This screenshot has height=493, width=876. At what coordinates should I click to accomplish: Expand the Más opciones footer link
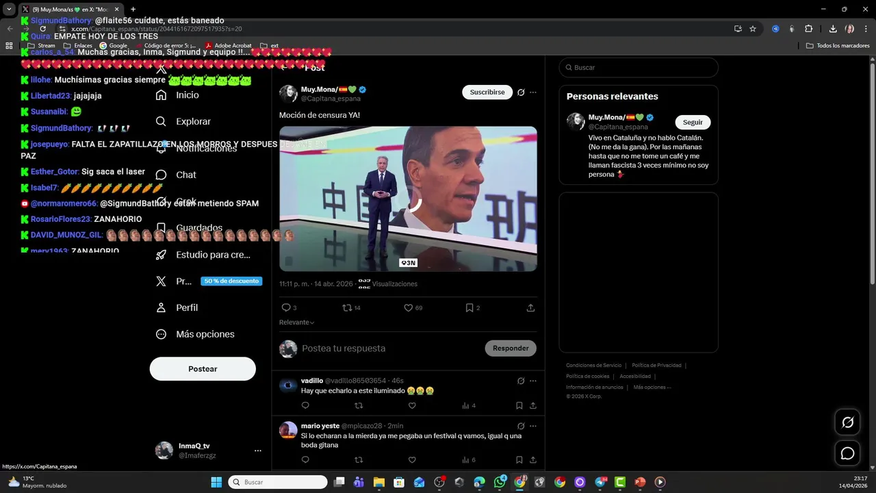coord(652,388)
